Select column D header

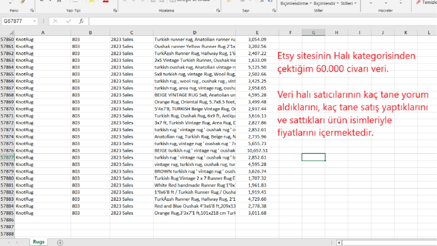point(195,33)
